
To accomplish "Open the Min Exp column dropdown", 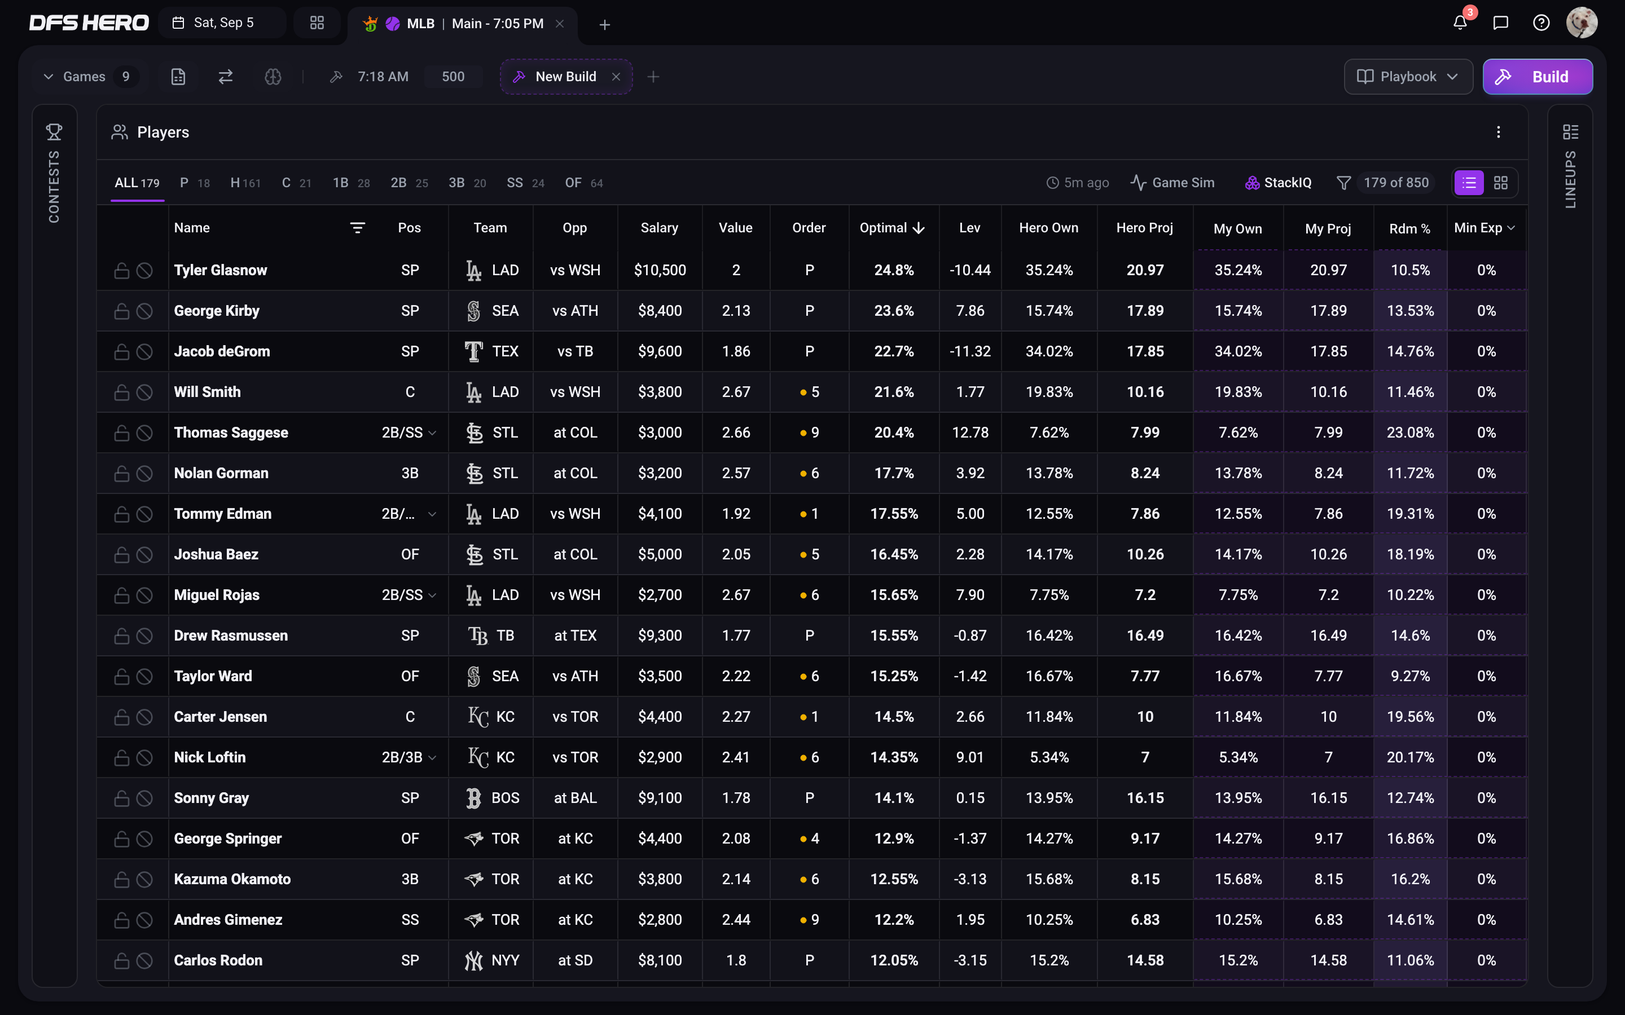I will coord(1511,228).
